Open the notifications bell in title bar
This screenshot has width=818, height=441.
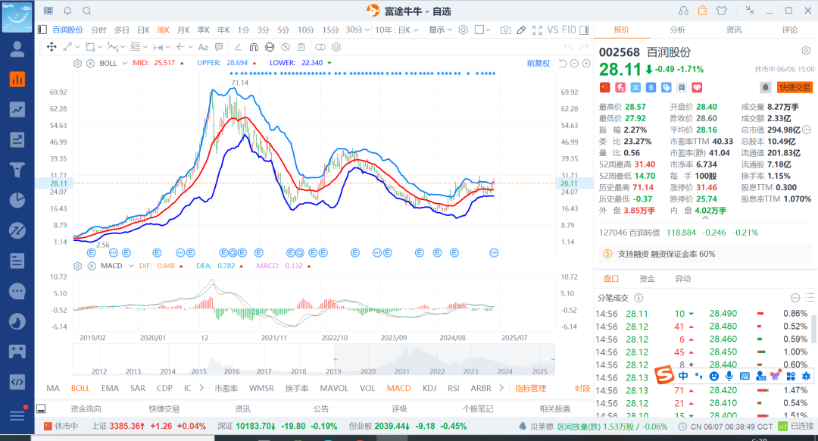(x=68, y=11)
